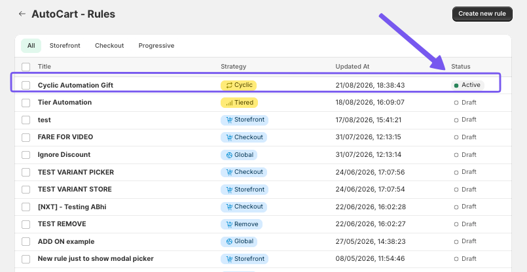
Task: Click the Global globe icon on ADD ON example row
Action: pos(229,241)
